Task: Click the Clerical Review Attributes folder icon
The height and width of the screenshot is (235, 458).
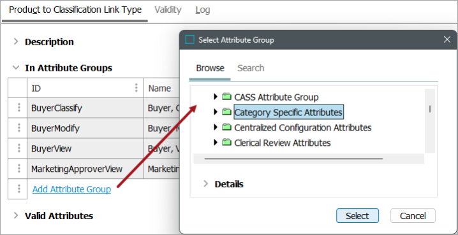Action: (226, 143)
